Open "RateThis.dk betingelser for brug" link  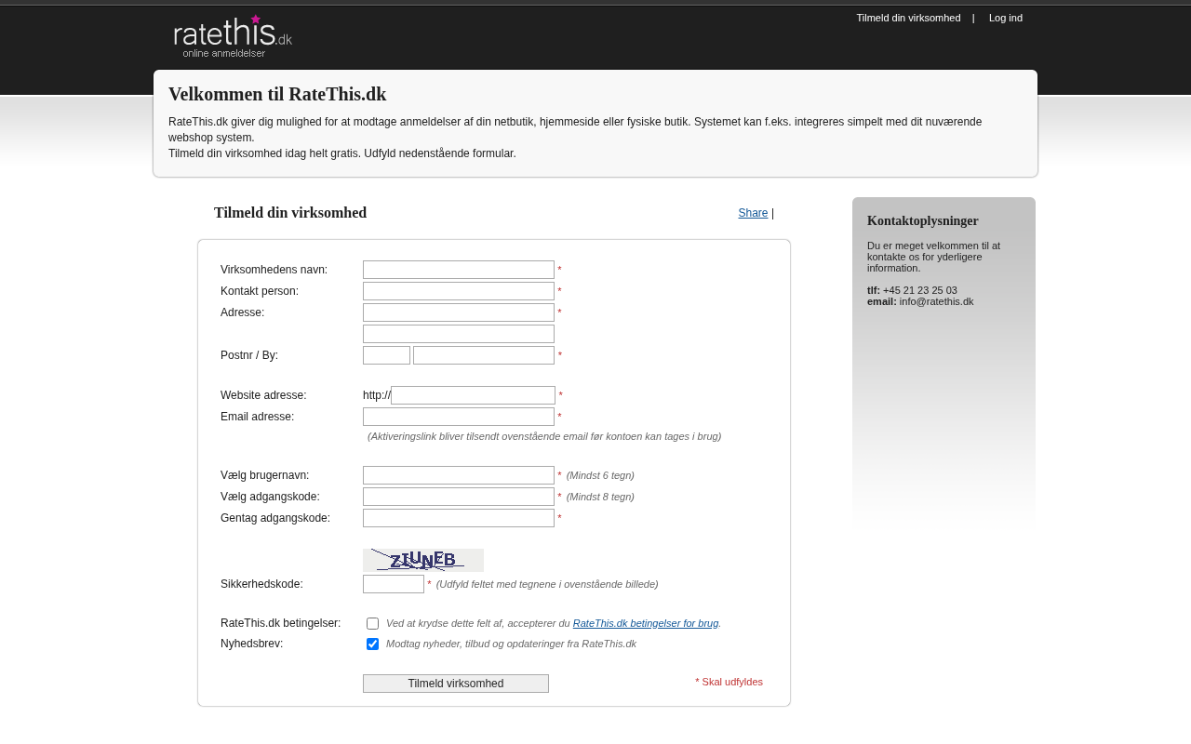click(646, 623)
